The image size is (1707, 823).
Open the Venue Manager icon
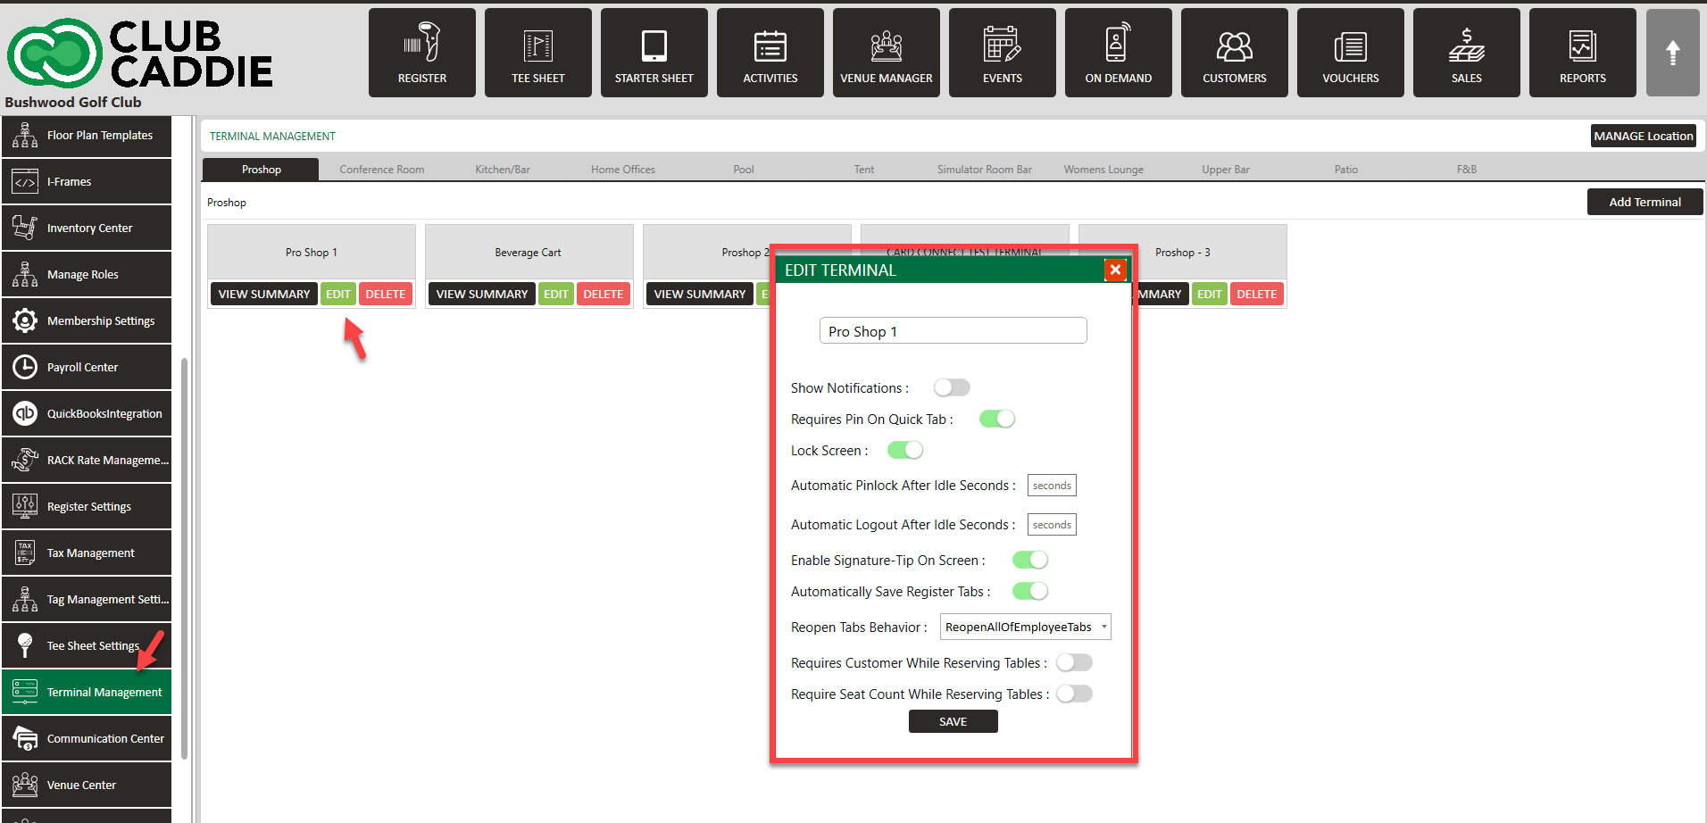point(886,45)
